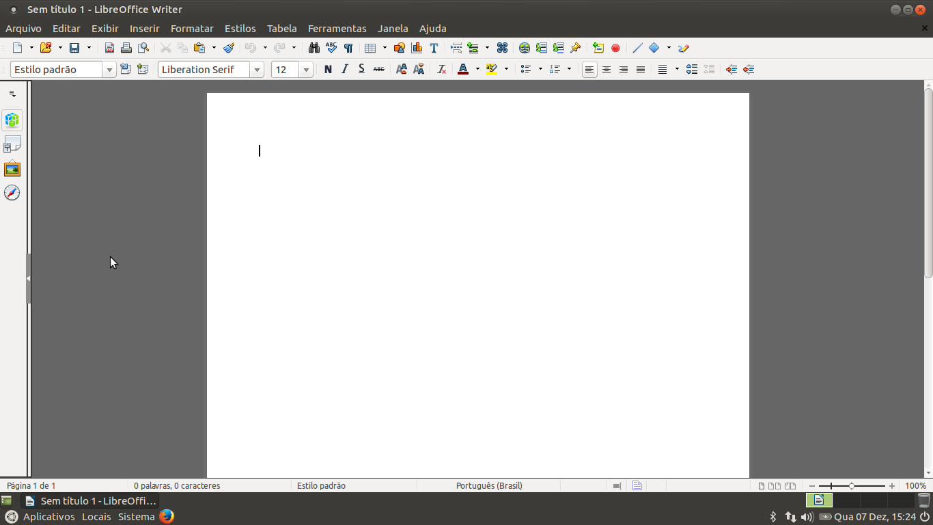Paste with the clipboard icon

[199, 48]
